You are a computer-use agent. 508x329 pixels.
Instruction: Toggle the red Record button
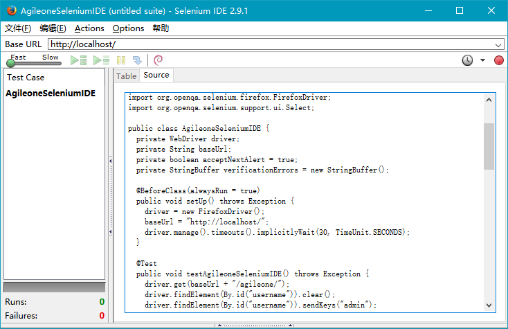[x=499, y=60]
